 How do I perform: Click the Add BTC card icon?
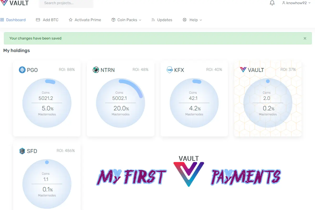(x=38, y=20)
